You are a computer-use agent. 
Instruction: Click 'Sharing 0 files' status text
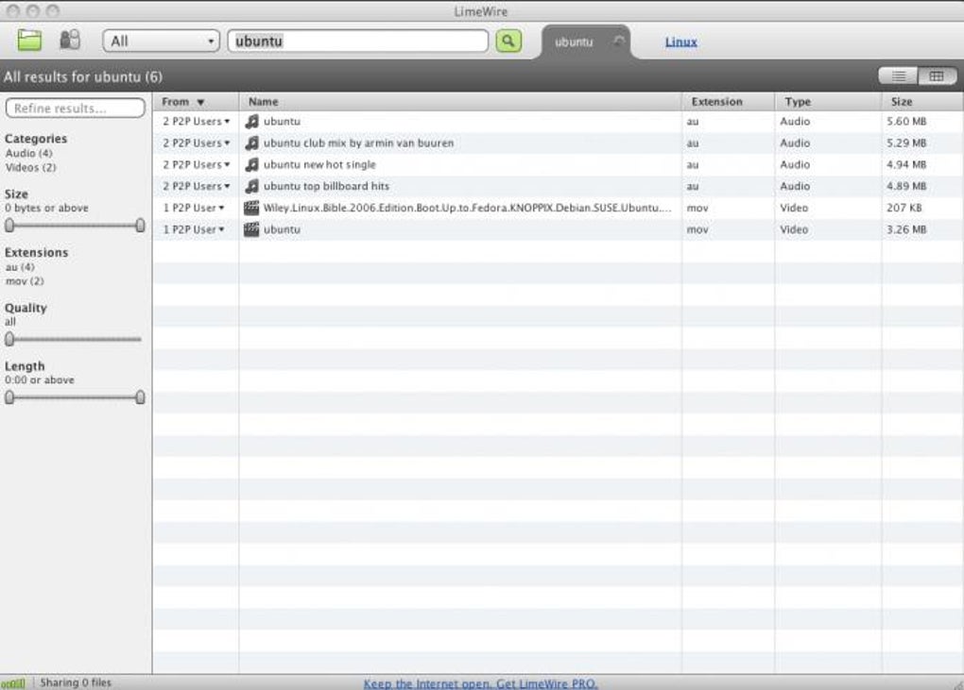[76, 682]
